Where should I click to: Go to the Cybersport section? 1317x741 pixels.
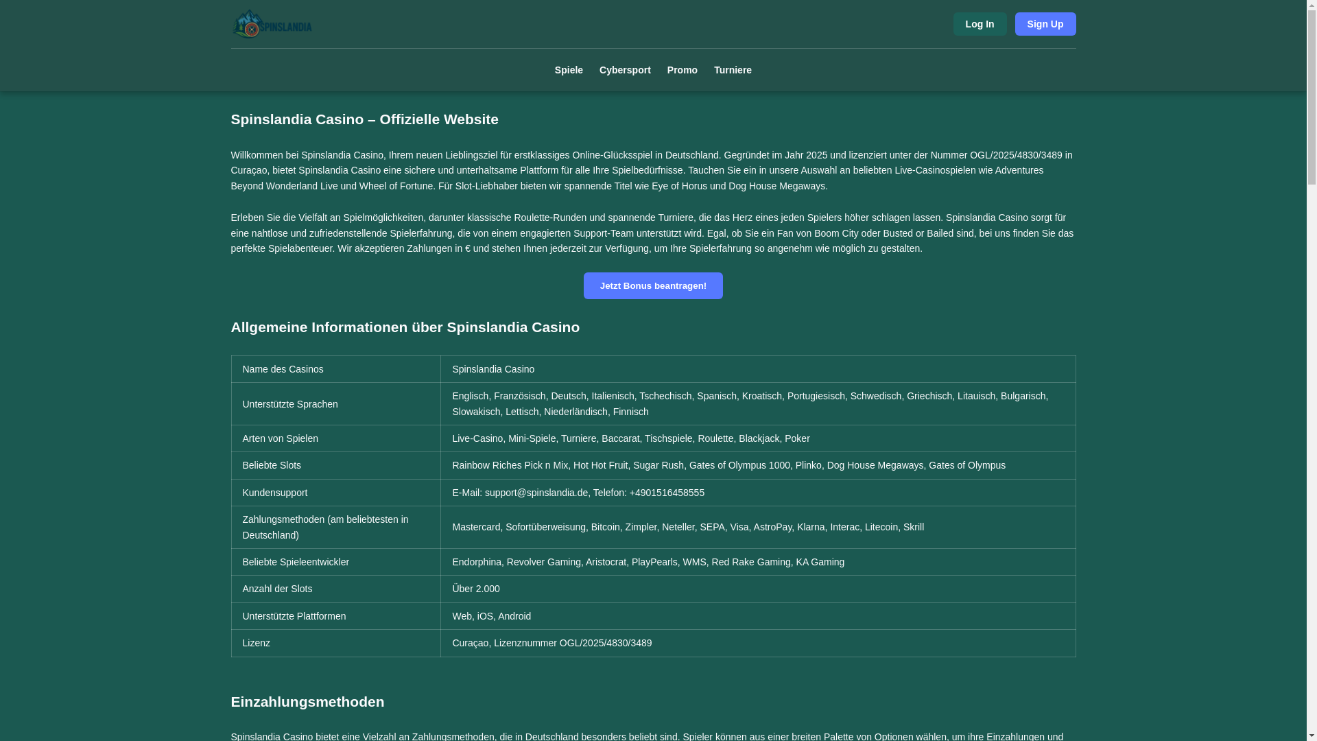(x=625, y=70)
